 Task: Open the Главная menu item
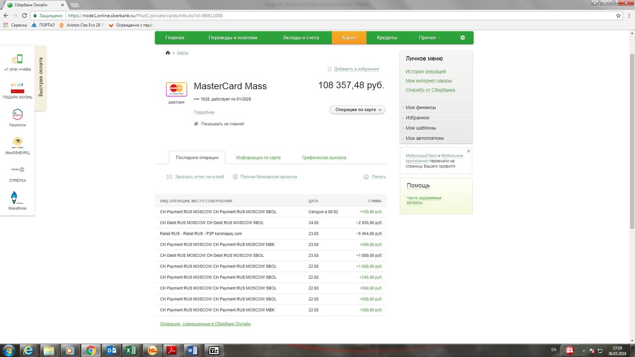click(175, 38)
